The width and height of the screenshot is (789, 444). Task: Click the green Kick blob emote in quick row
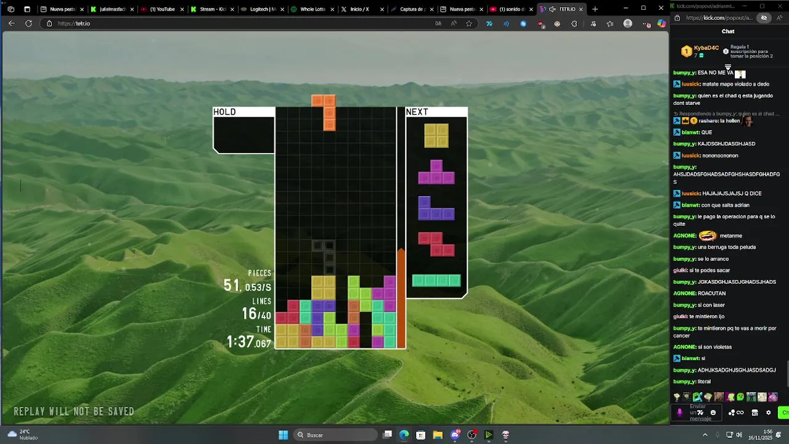tap(740, 397)
